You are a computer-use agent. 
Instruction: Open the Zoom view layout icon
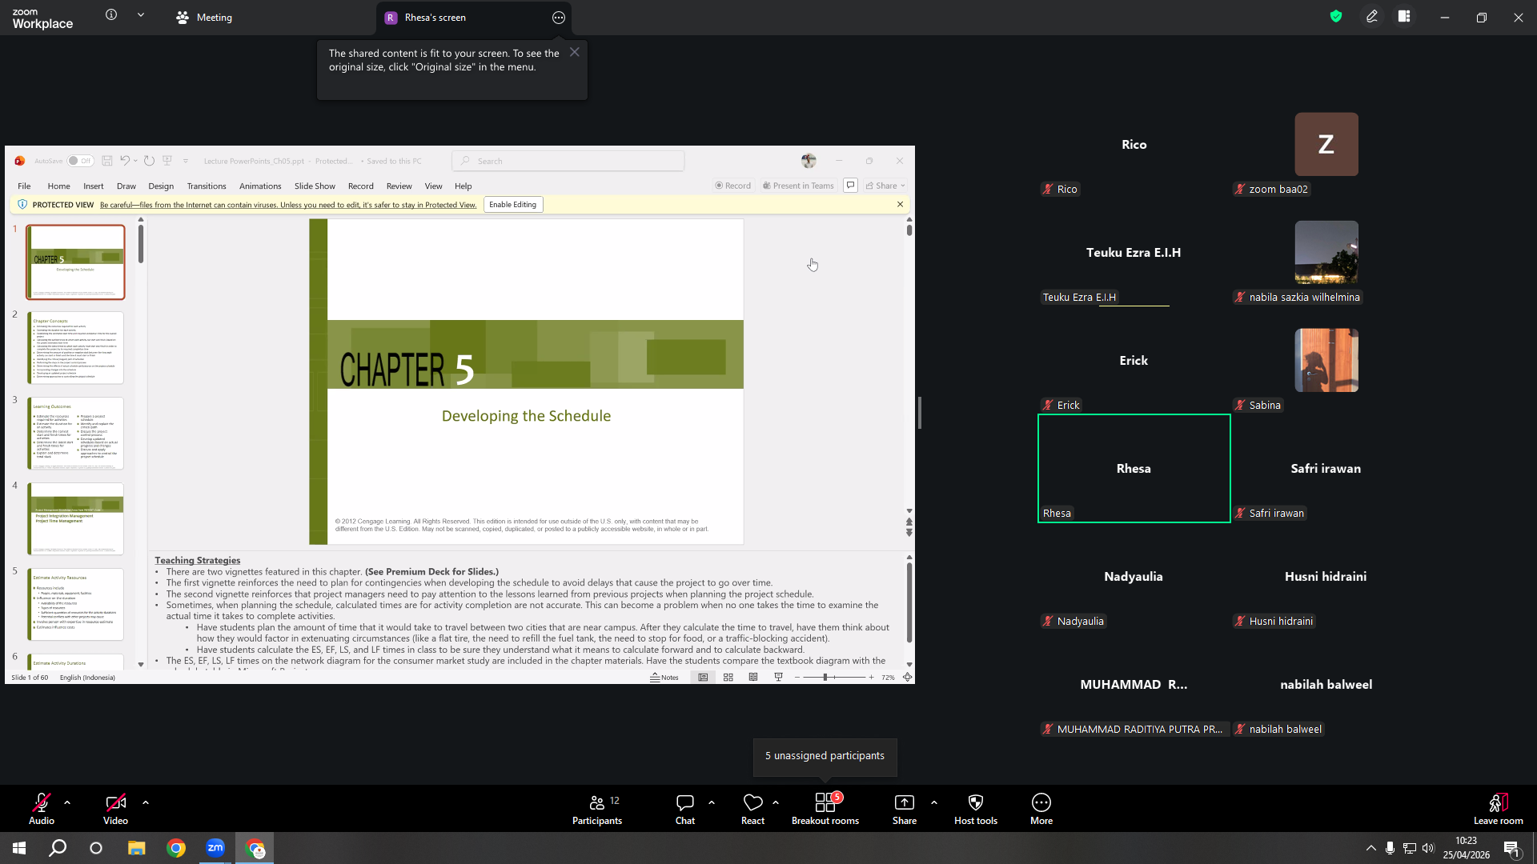(x=1404, y=16)
